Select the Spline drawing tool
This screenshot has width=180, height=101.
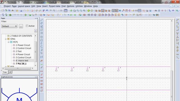pos(42,57)
